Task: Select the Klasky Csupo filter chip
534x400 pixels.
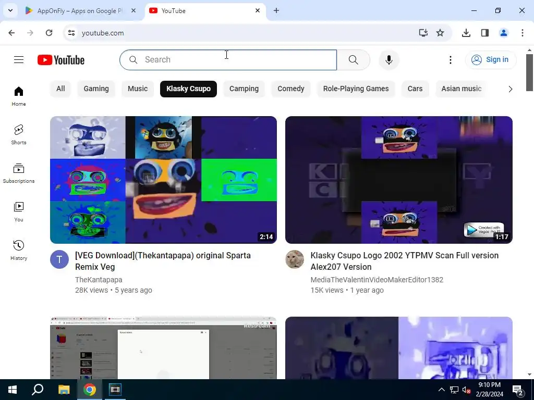Action: (x=188, y=89)
